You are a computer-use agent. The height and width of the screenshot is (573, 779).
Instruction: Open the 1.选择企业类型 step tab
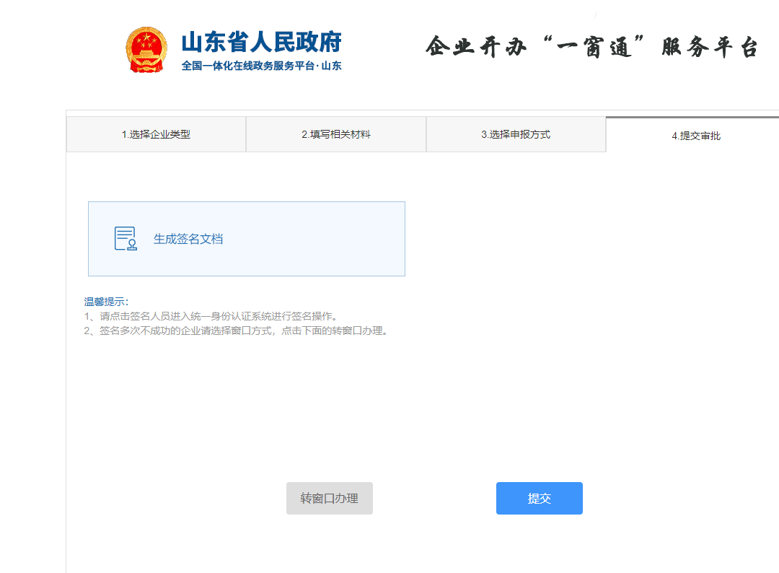[156, 134]
